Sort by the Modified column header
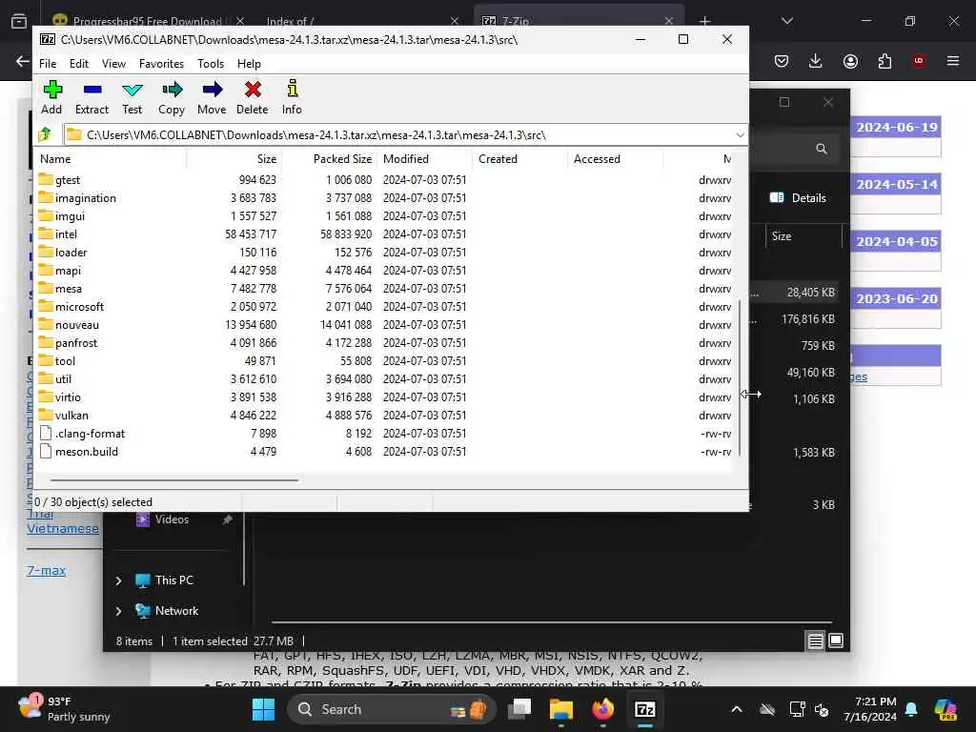 pos(424,159)
